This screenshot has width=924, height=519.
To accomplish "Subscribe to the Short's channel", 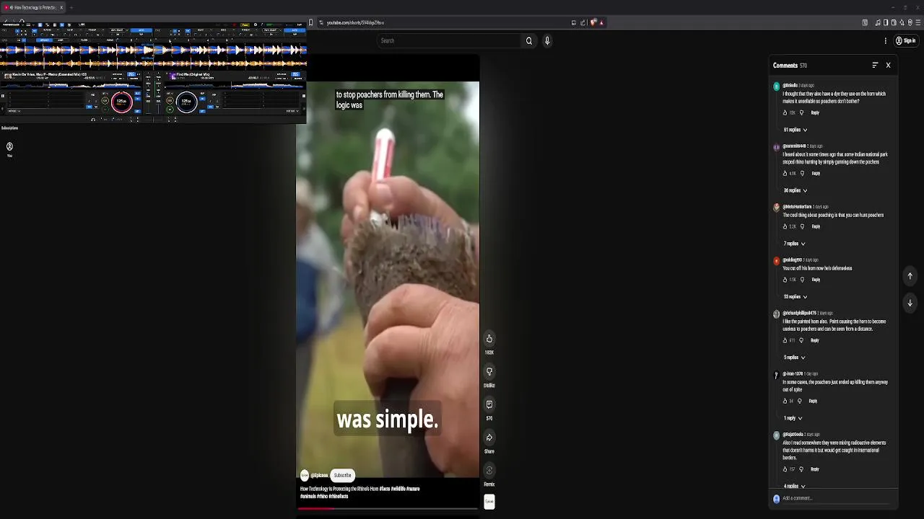I will [342, 475].
